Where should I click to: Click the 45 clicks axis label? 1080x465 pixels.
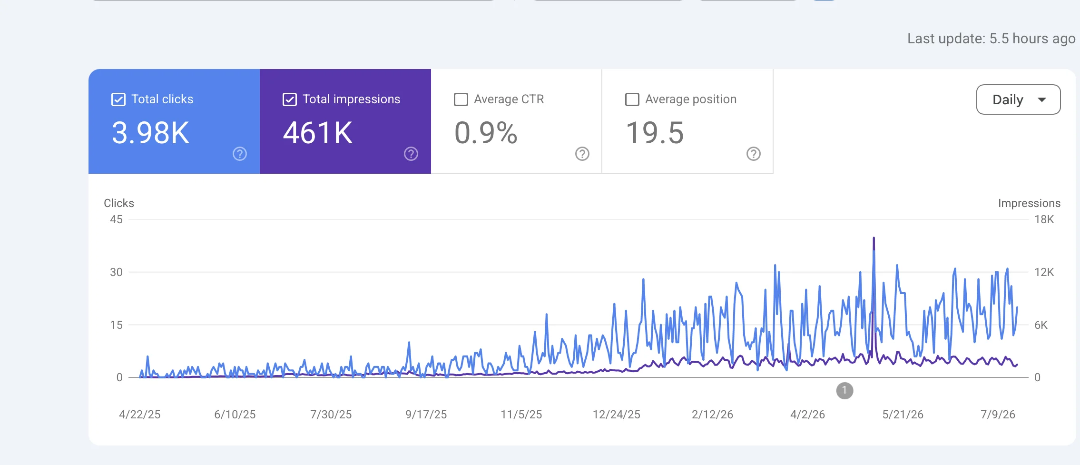117,219
